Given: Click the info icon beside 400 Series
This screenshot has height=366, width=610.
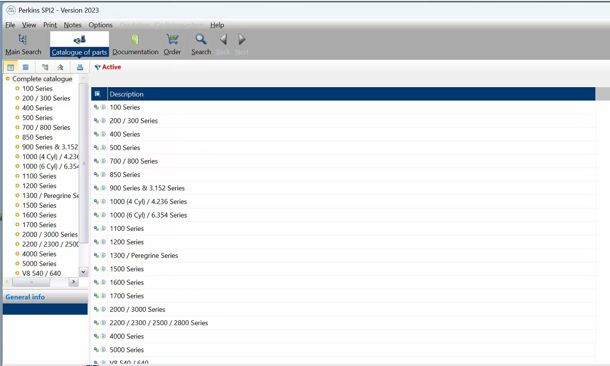Looking at the screenshot, I should [x=103, y=134].
